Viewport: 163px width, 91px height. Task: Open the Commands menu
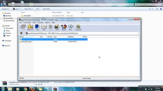click(27, 22)
